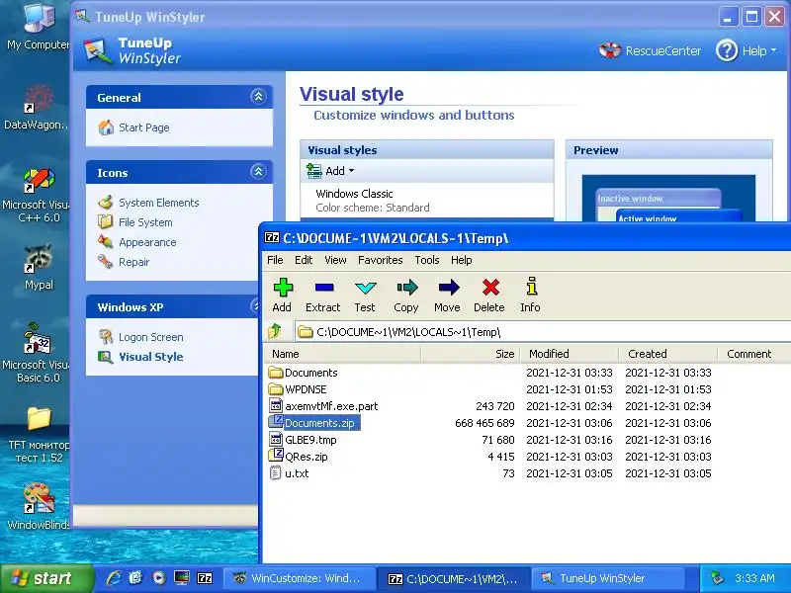Open Microsoft Visual Basic 6.0 shortcut
Screen dimensions: 791x593
[x=37, y=354]
